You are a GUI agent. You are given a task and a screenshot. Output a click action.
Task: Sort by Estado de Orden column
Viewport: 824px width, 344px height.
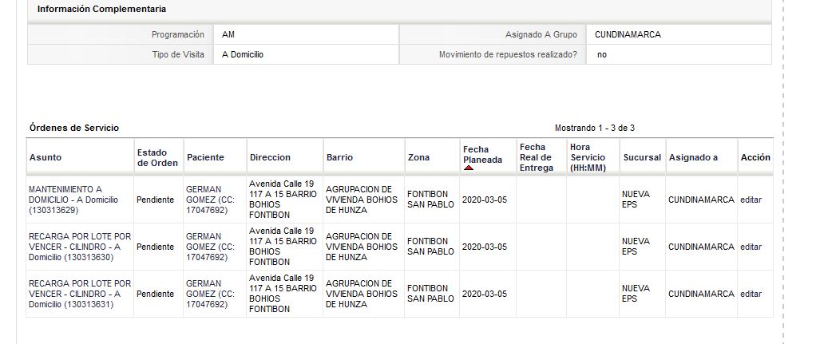point(157,157)
